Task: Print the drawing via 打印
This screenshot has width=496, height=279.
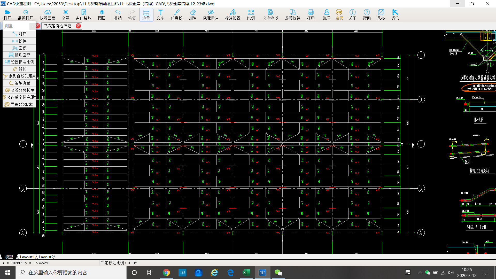Action: (x=311, y=15)
